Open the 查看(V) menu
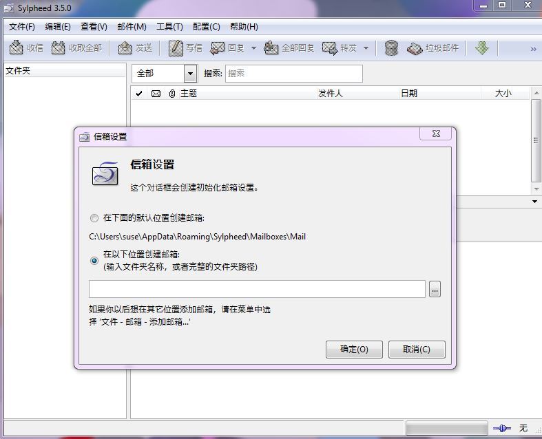 (94, 27)
